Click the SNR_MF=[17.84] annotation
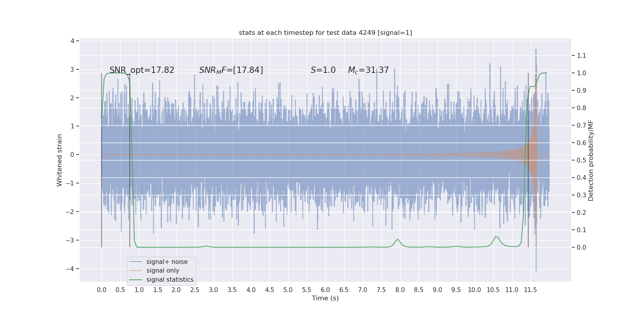Viewport: 635px width, 317px height. tap(231, 70)
